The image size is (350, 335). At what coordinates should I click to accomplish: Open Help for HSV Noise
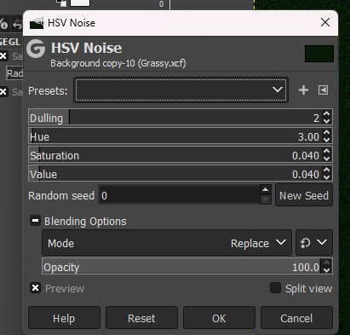tap(64, 318)
